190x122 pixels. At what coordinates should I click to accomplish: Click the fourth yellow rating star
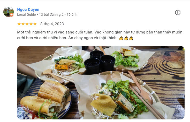coord(31,24)
